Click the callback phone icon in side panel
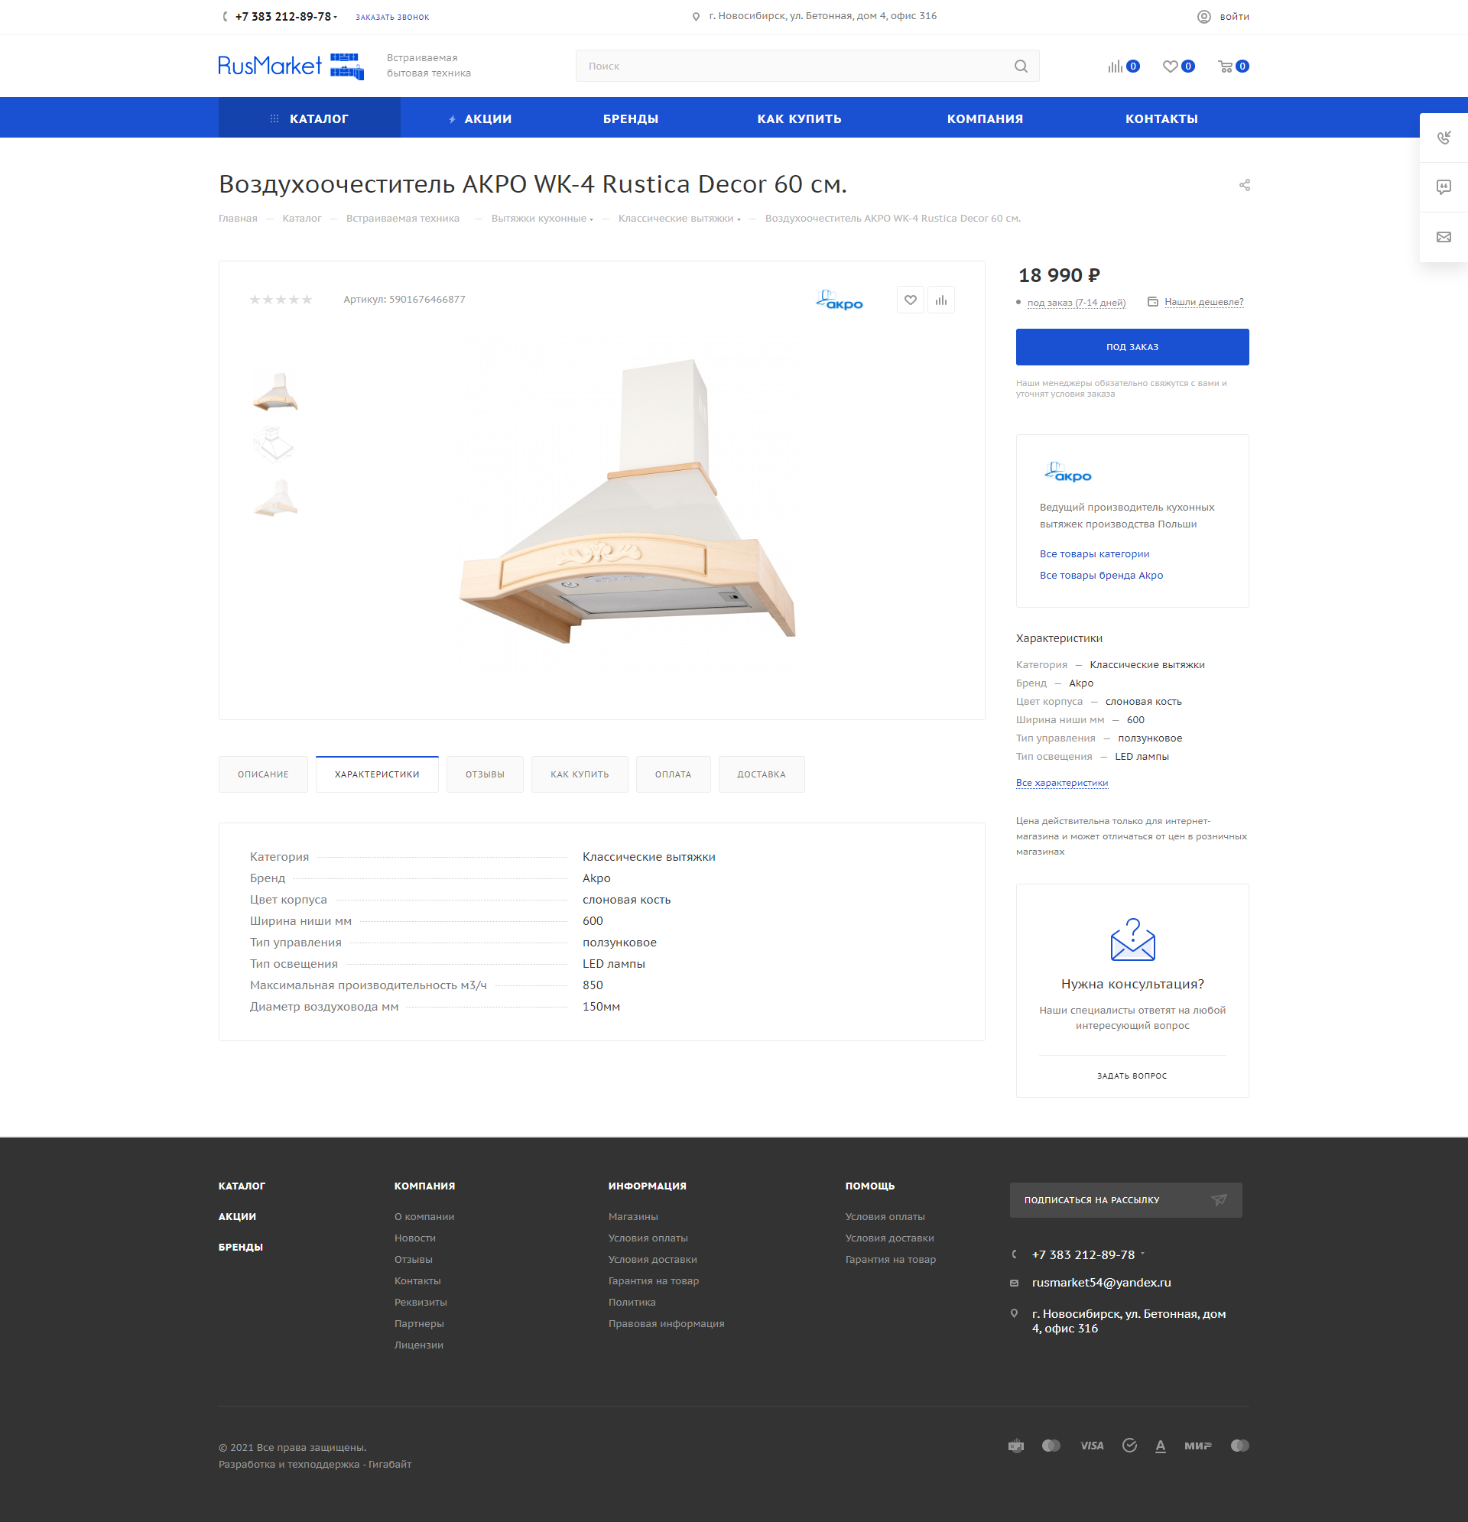This screenshot has height=1522, width=1468. pos(1443,138)
